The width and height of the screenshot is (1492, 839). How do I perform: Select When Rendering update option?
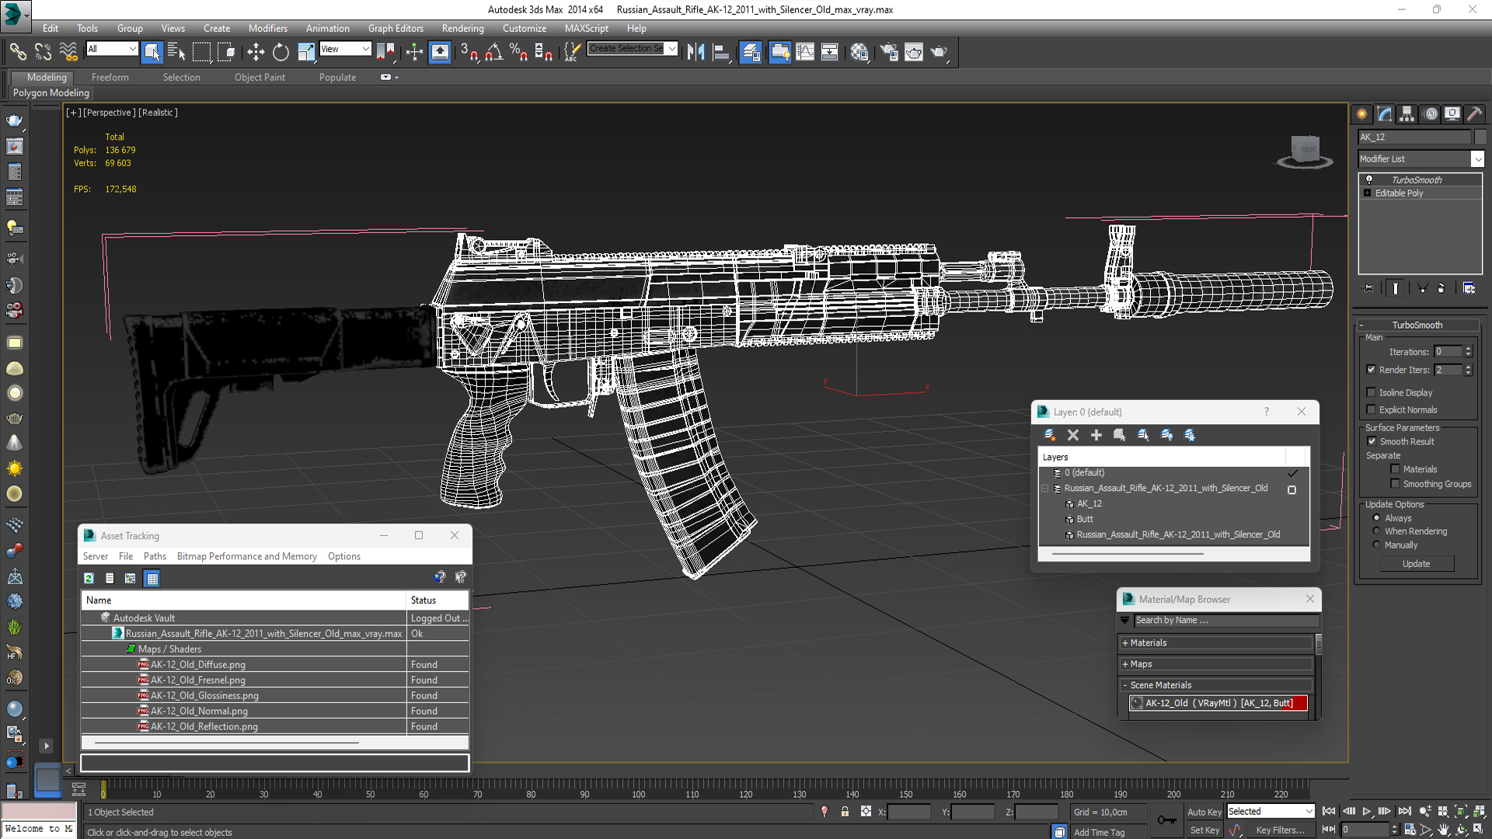point(1376,531)
